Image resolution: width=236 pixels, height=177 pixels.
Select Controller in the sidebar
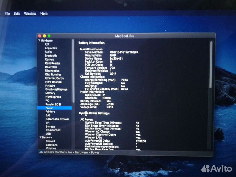tap(51, 67)
